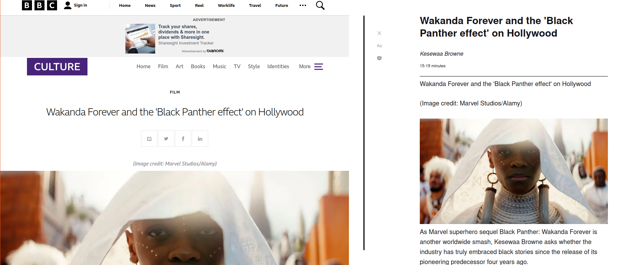Click the reader view article title
Screen dimensions: 627x265
pos(496,27)
